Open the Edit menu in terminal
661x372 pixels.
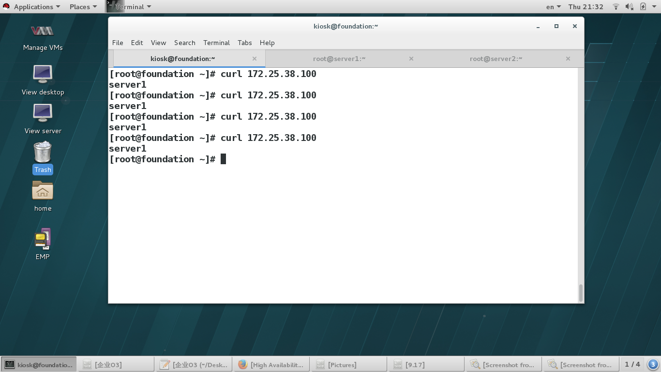click(137, 43)
